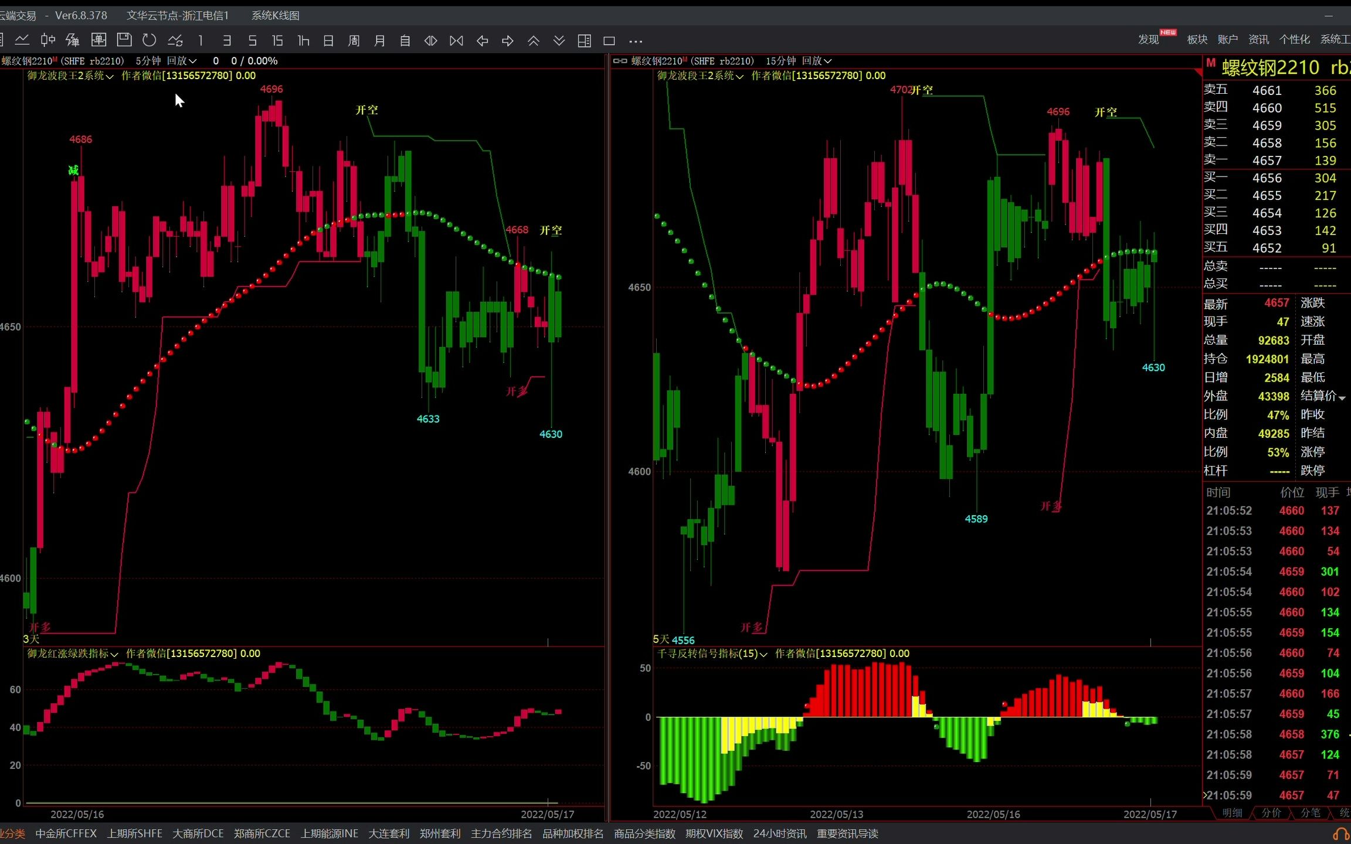Click the red M contract marker

[1210, 63]
